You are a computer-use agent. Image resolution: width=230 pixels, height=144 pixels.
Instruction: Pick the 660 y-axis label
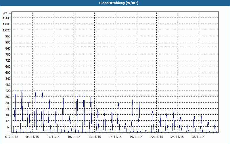click(x=8, y=67)
